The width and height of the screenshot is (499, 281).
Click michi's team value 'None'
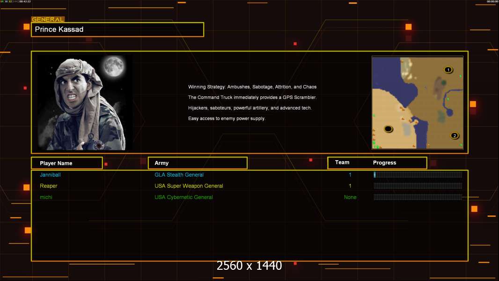pos(350,197)
